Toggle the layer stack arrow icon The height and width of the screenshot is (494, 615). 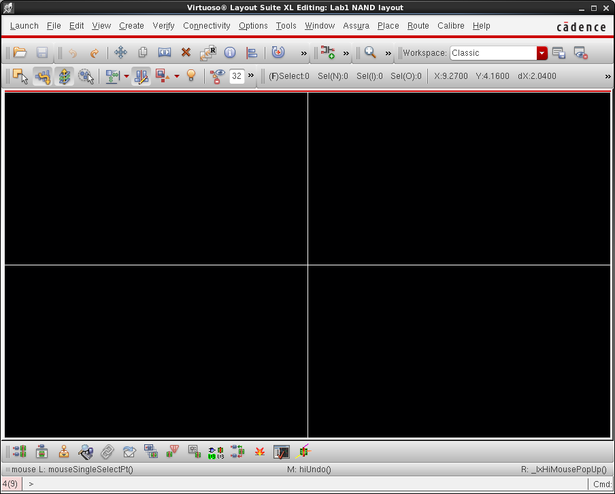(x=64, y=76)
